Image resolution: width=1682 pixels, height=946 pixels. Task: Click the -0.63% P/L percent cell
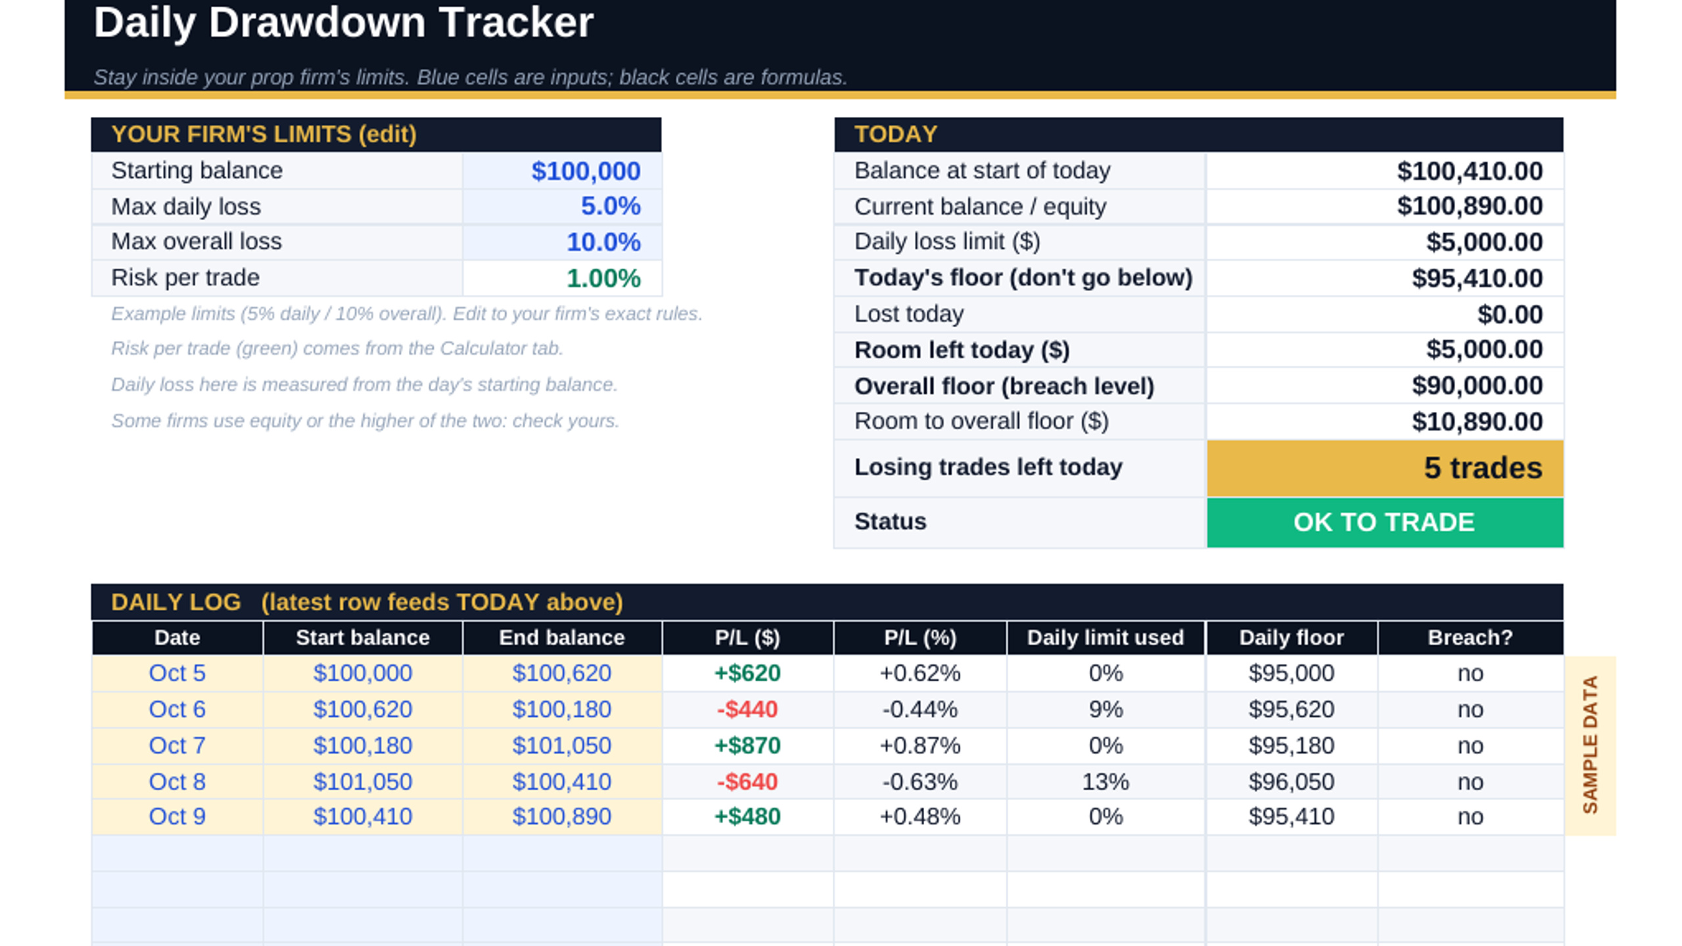(x=920, y=782)
